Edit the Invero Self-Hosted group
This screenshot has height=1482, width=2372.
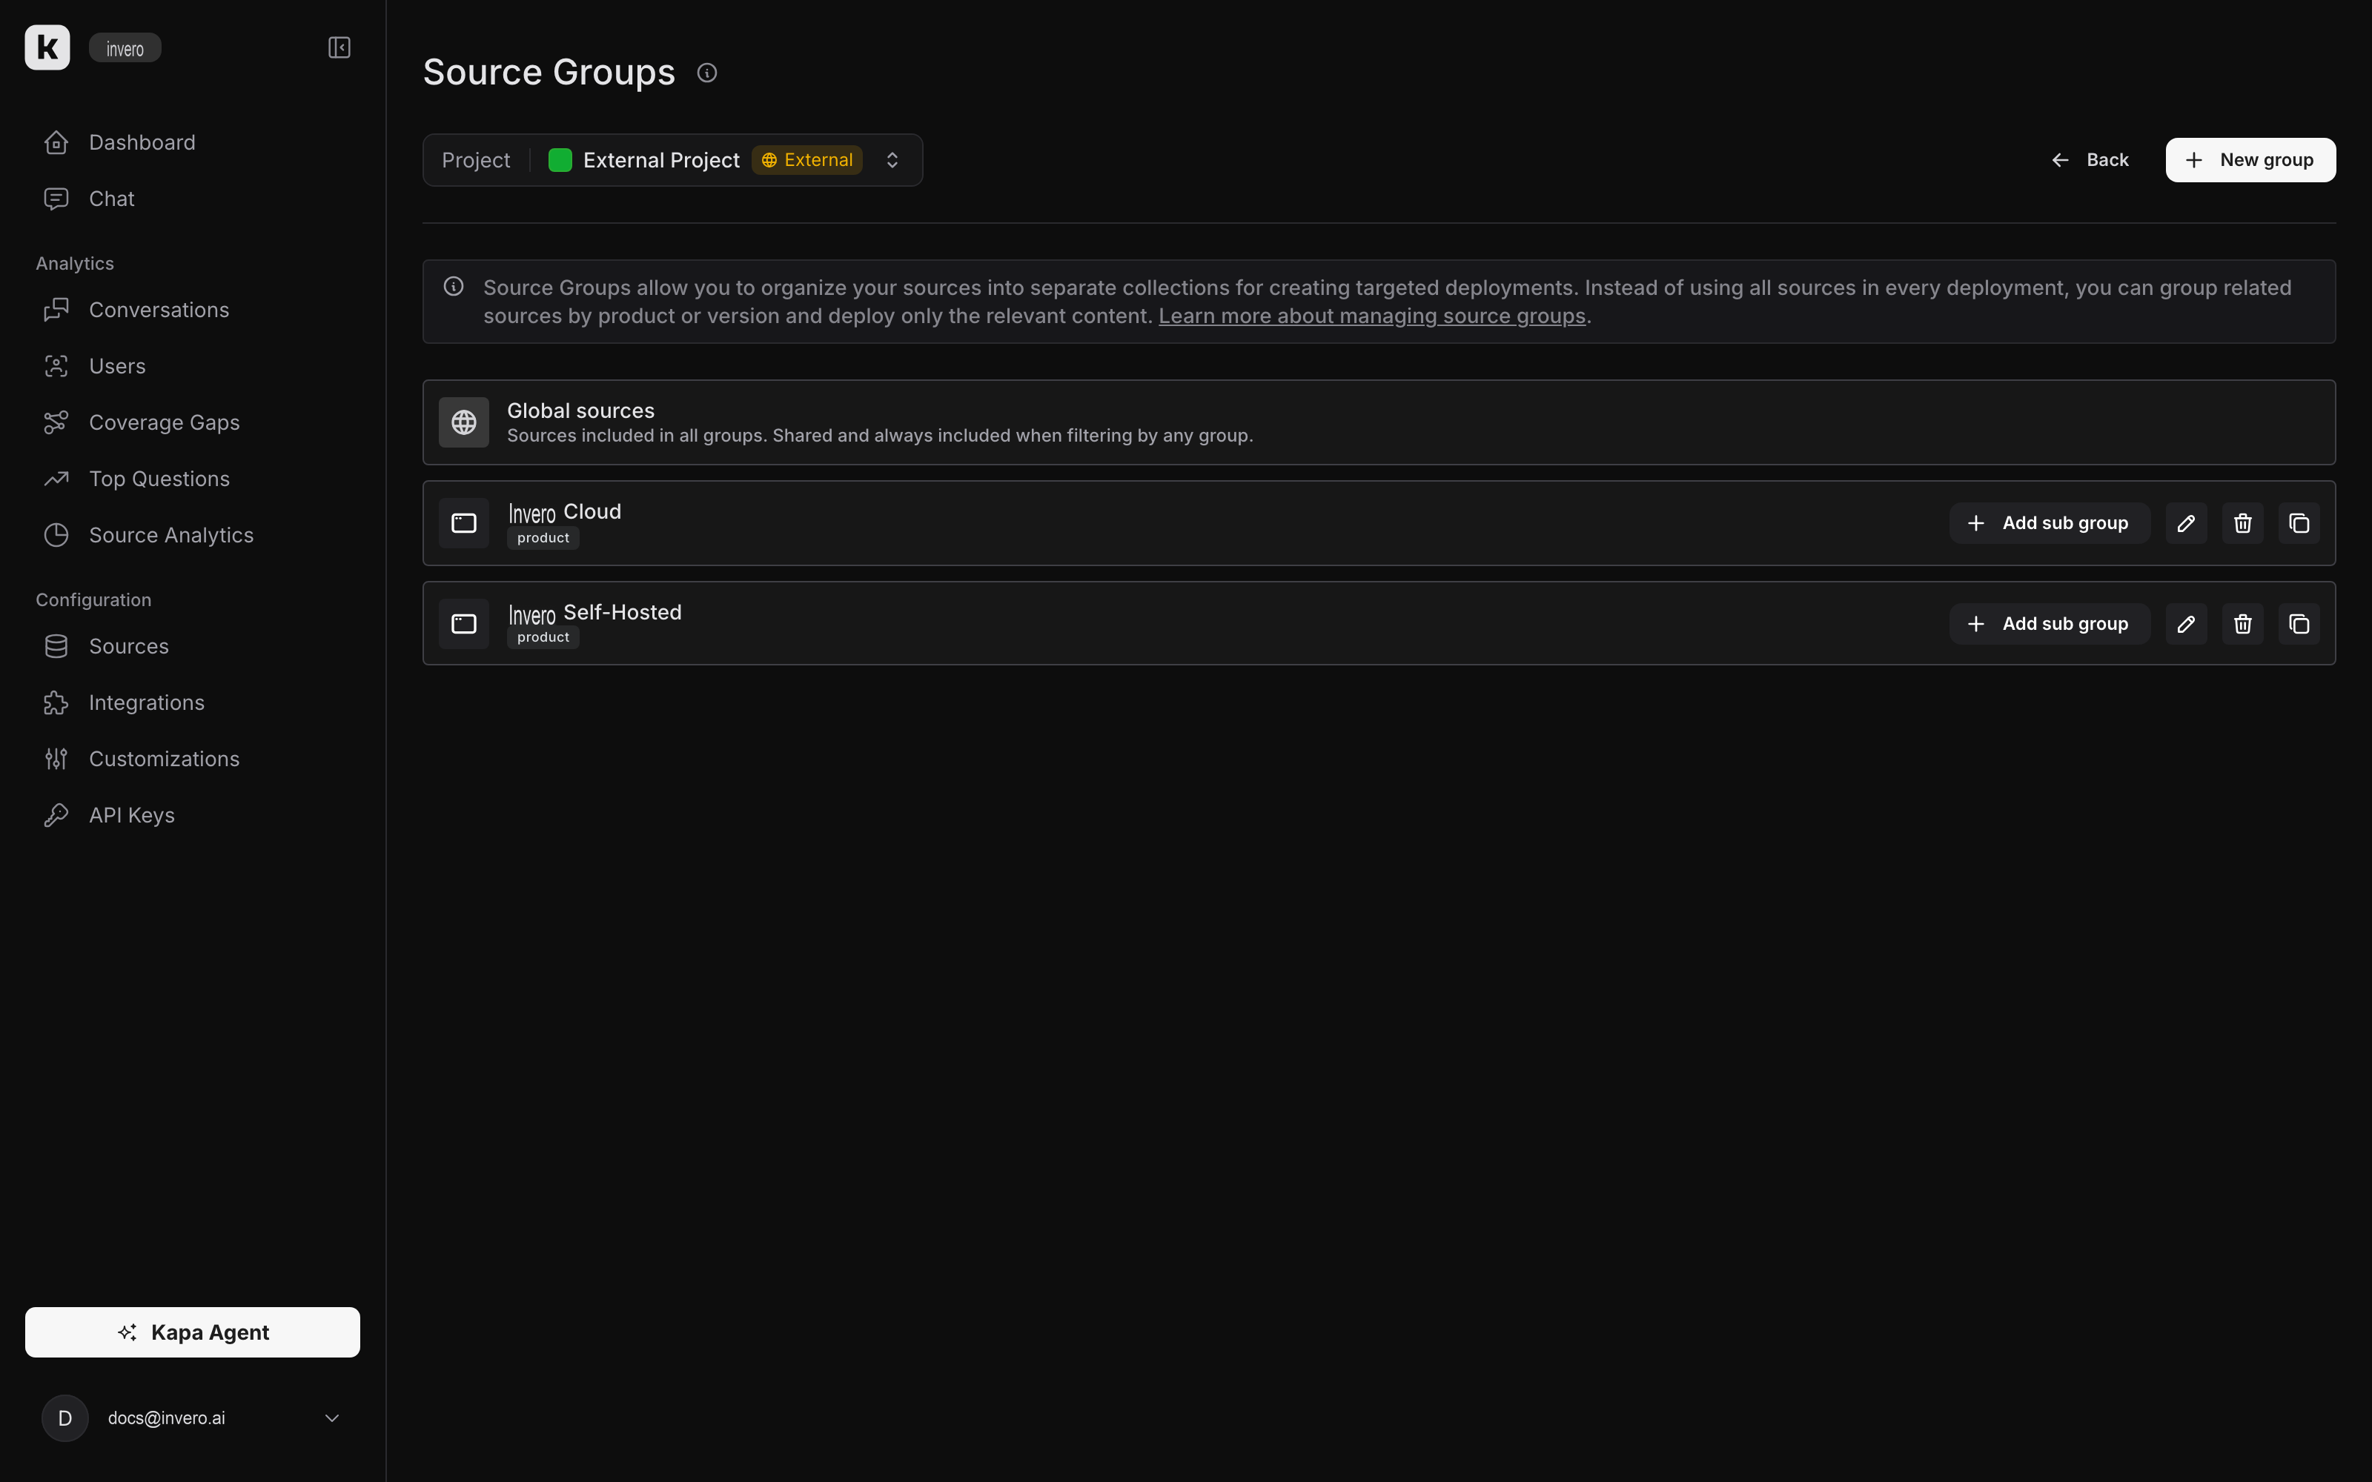tap(2186, 623)
